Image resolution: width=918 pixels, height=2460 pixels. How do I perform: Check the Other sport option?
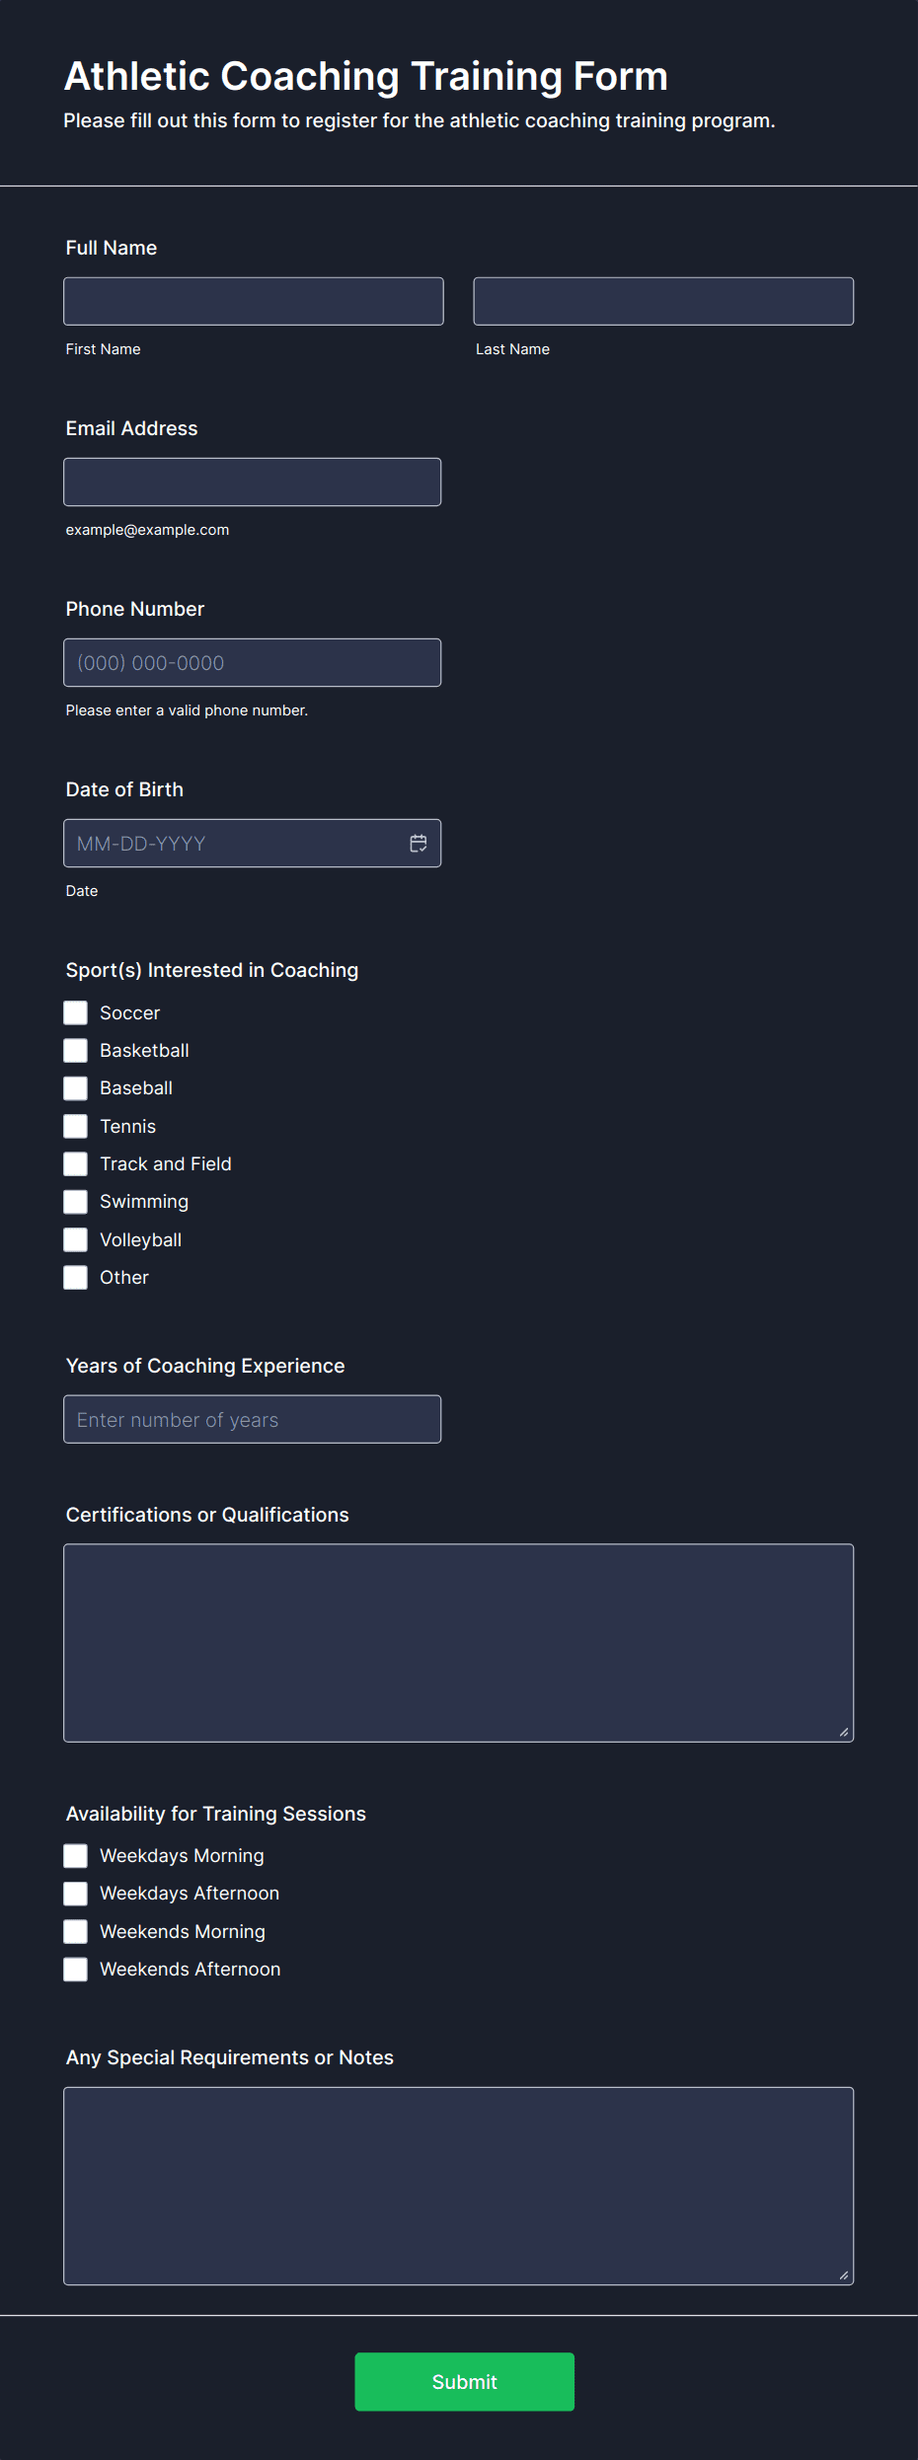(x=75, y=1277)
